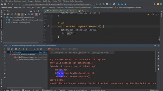Click mockito breadcrumb in navigation bar
The width and height of the screenshot is (163, 91).
(17, 8)
